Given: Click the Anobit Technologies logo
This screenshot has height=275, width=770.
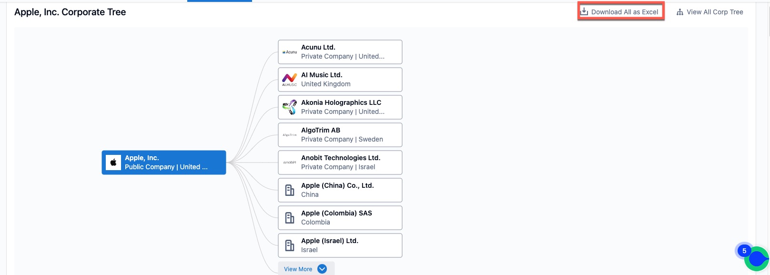Looking at the screenshot, I should click(289, 163).
